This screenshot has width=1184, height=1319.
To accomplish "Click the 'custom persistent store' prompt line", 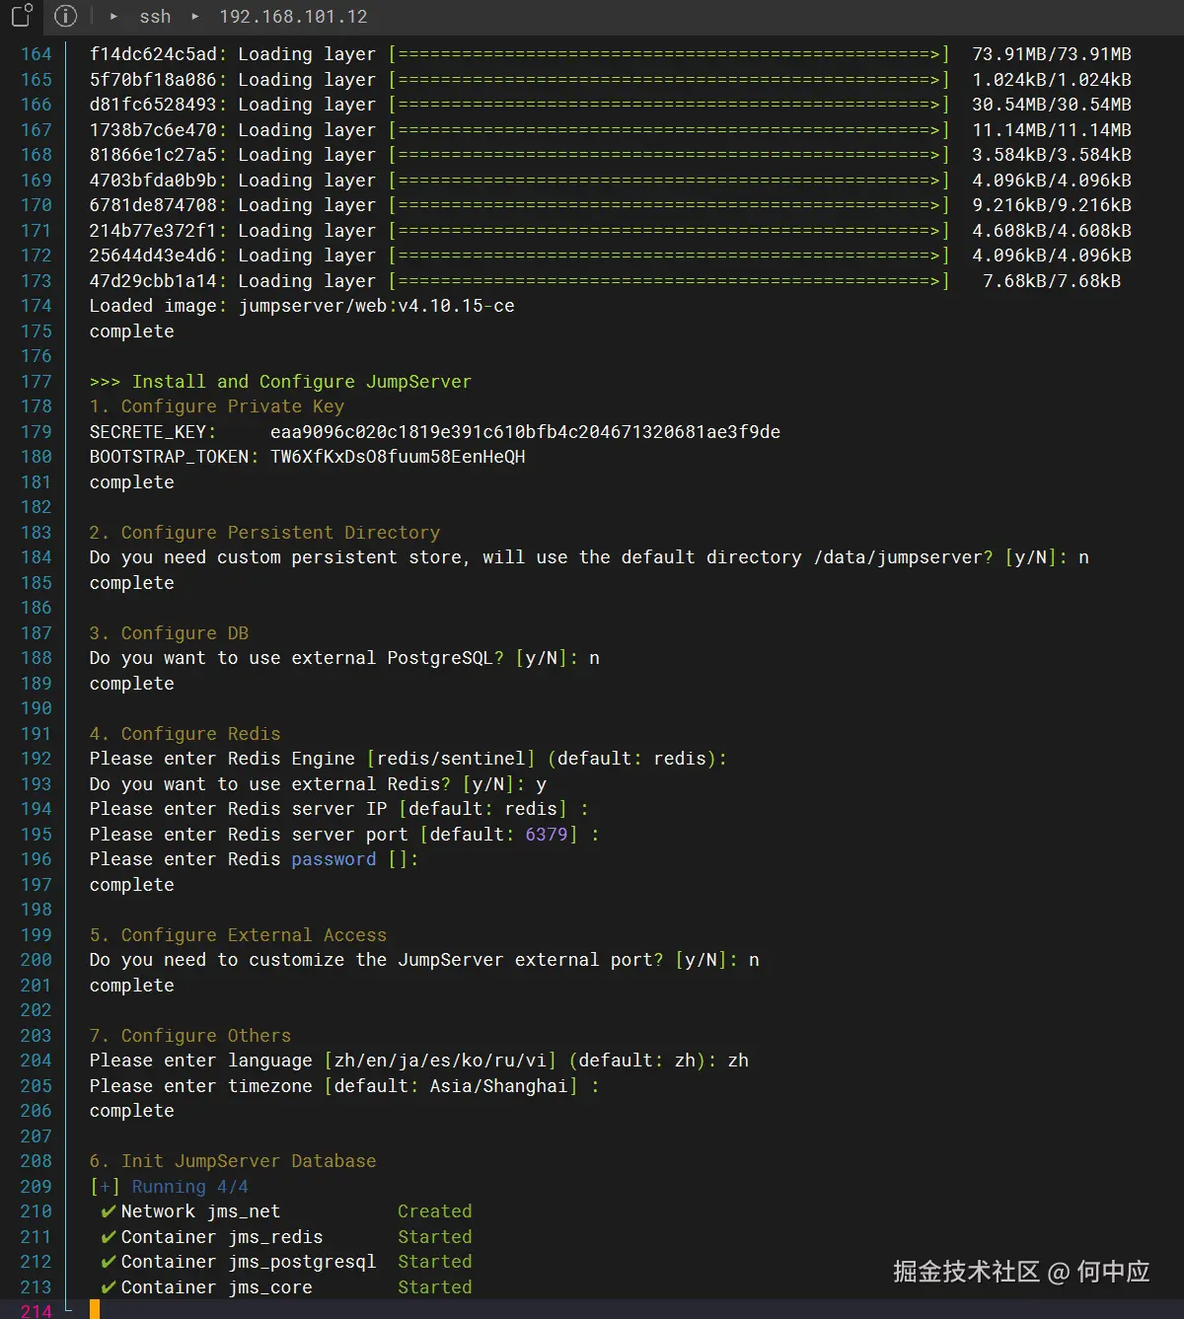I will [x=589, y=557].
